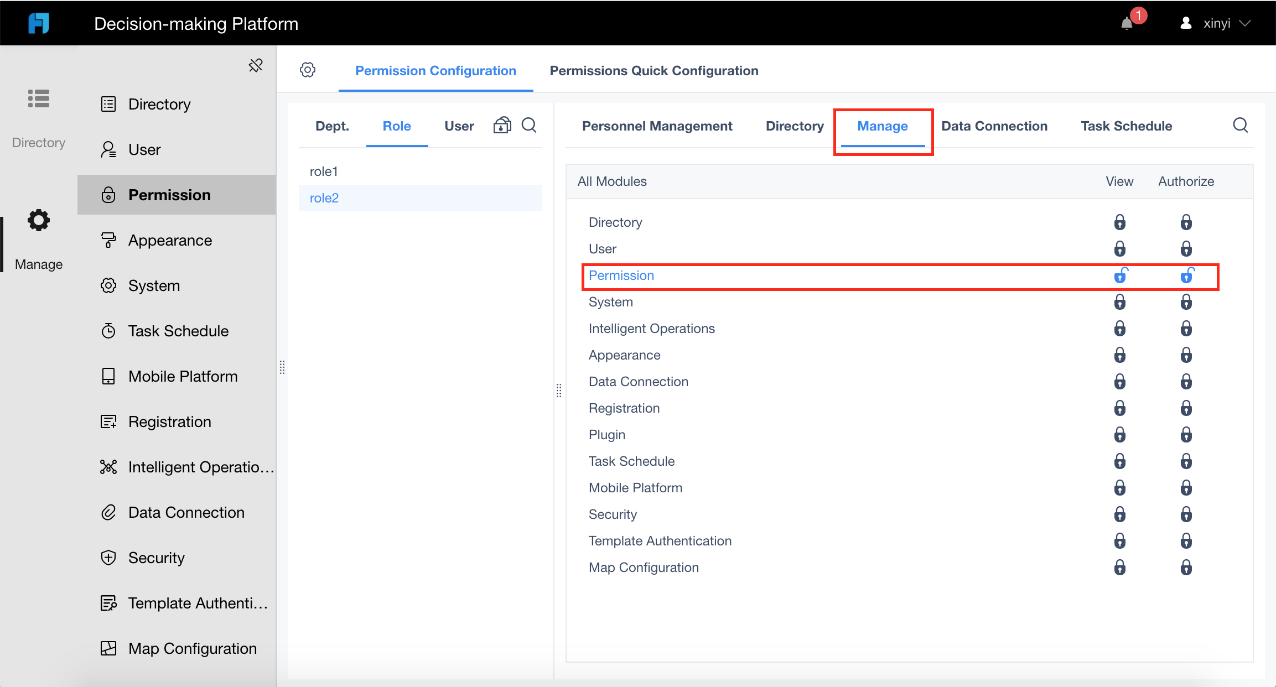Toggle View lock for System module

tap(1120, 302)
